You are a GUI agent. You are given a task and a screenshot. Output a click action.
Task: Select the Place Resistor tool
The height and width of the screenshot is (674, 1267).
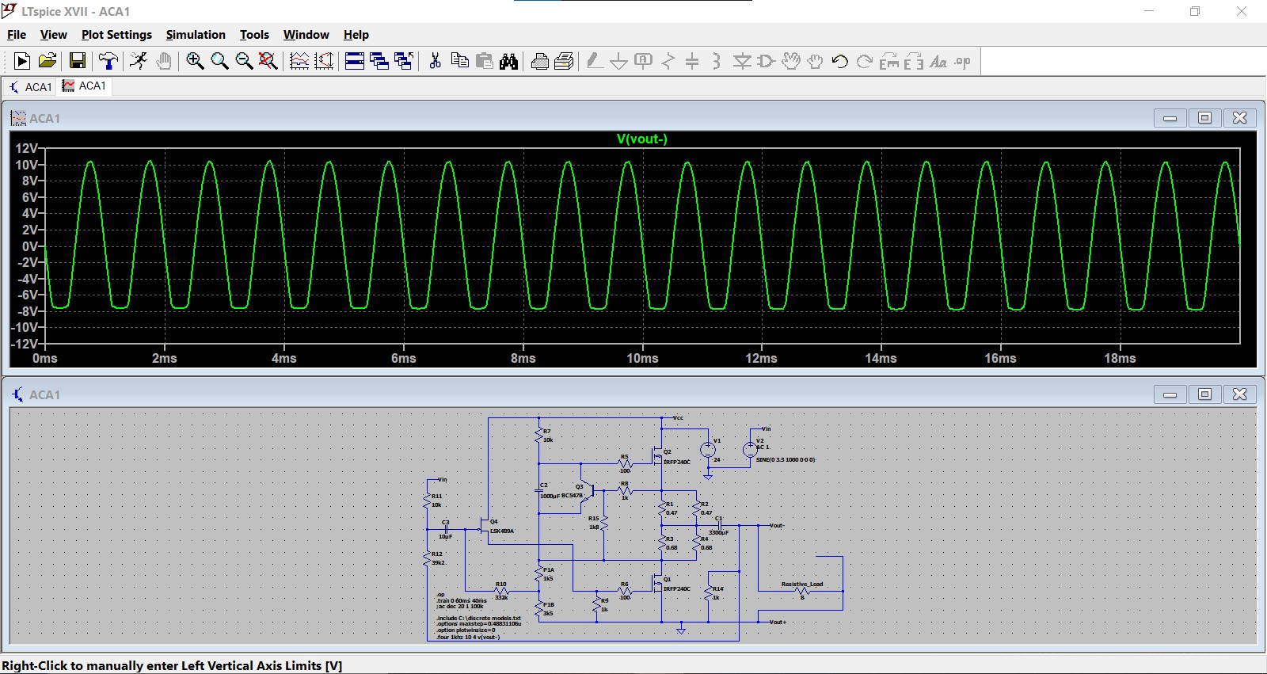coord(668,61)
